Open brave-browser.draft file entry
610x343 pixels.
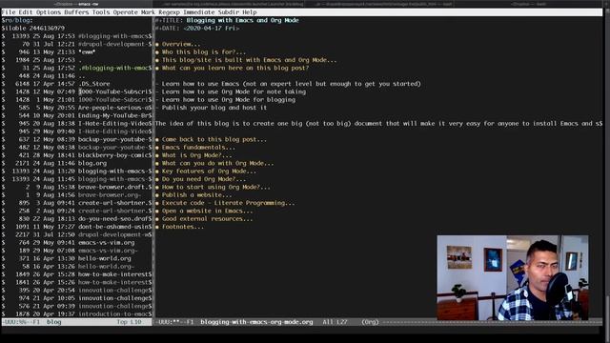pyautogui.click(x=114, y=187)
